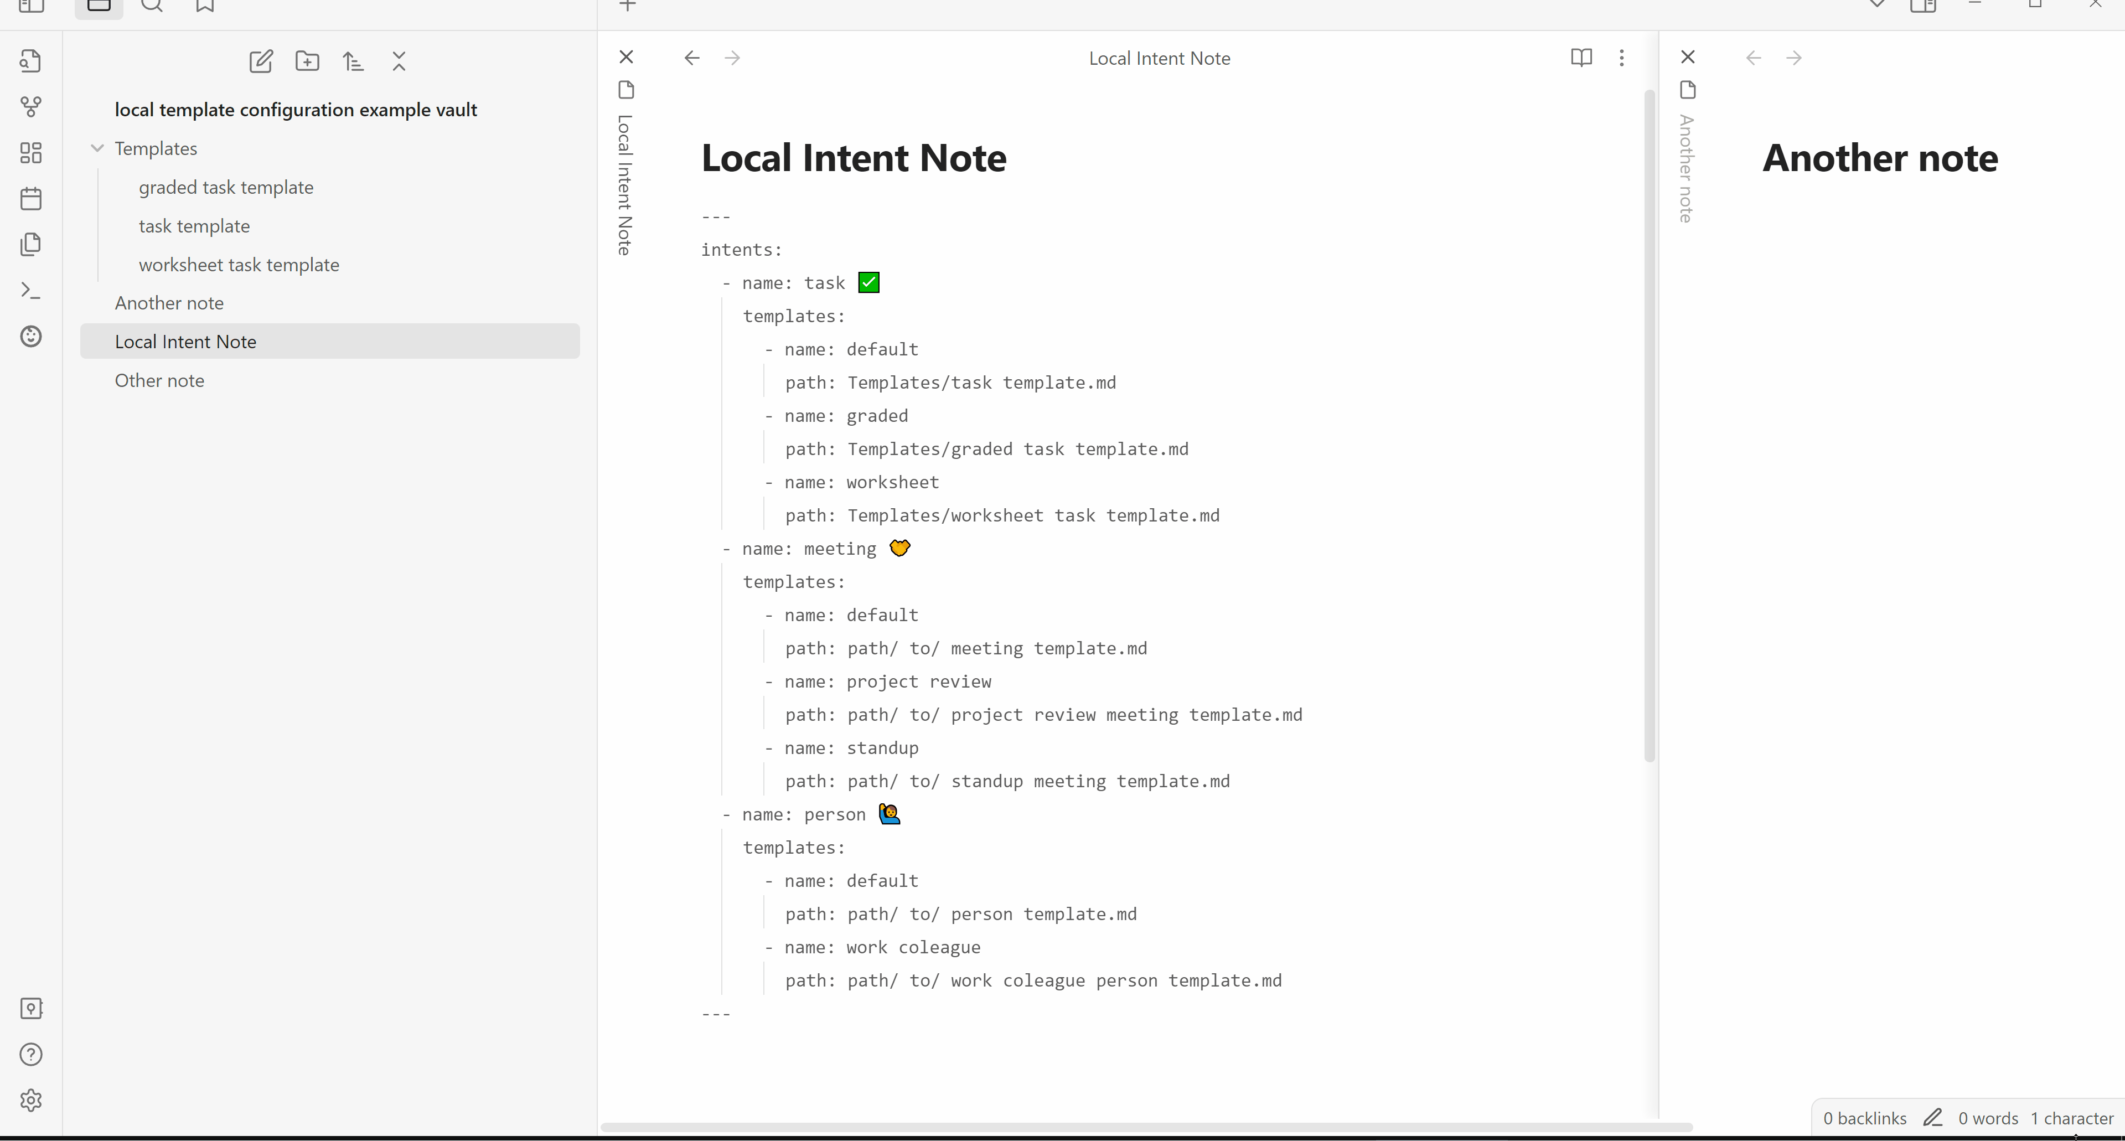Toggle the left sidebar panel
Screen dimensions: 2125x1141
30,7
